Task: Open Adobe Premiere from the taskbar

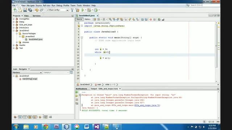Action: tap(56, 127)
